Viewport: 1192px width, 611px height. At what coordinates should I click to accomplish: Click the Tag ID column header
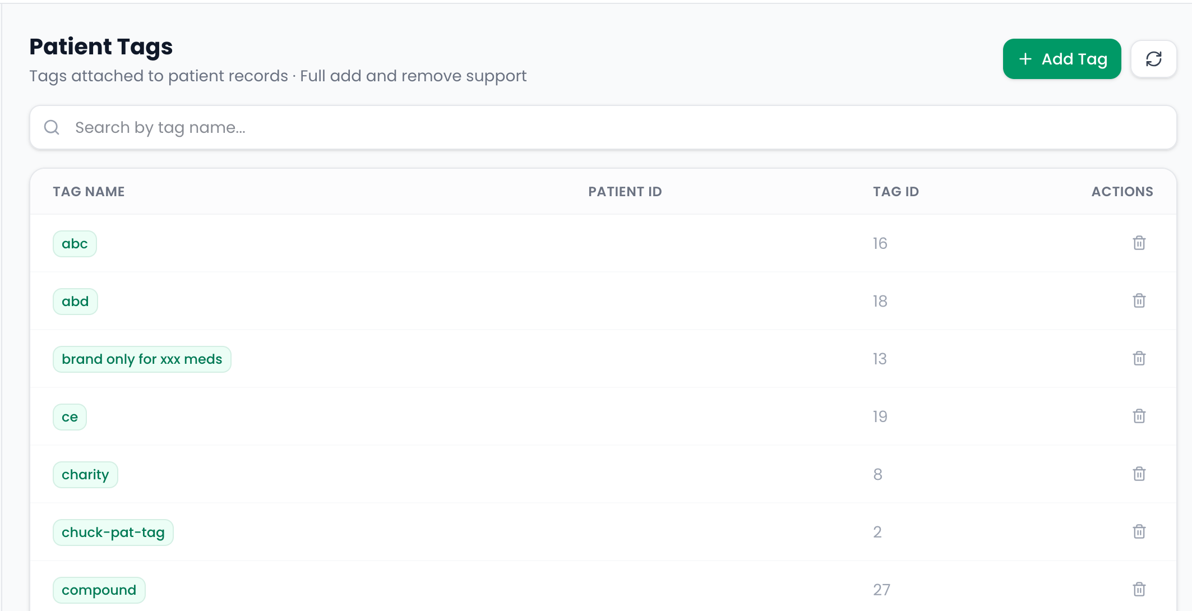895,192
